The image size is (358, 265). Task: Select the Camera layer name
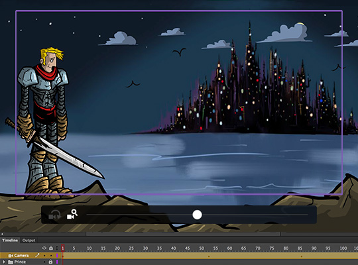coord(21,256)
